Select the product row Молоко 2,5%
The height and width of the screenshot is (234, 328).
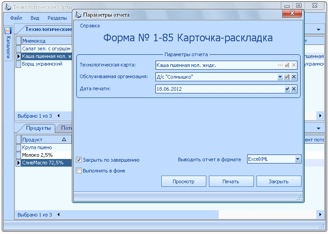pyautogui.click(x=46, y=155)
